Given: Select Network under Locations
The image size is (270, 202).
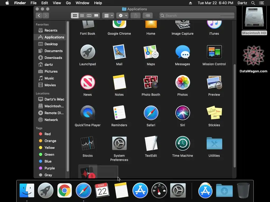Looking at the screenshot, I should point(50,120).
